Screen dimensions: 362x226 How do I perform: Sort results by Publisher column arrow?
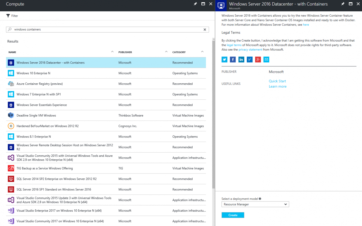pos(166,52)
